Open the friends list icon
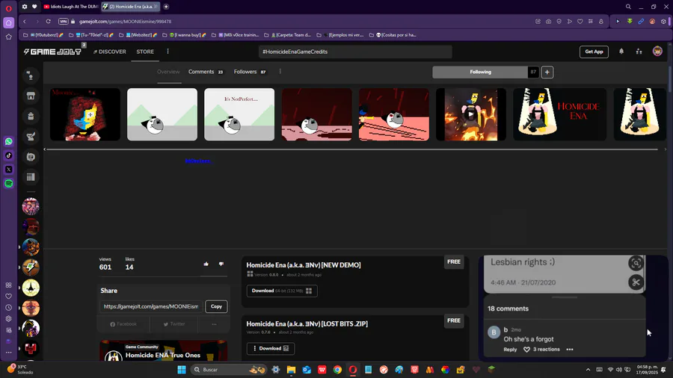 point(639,52)
